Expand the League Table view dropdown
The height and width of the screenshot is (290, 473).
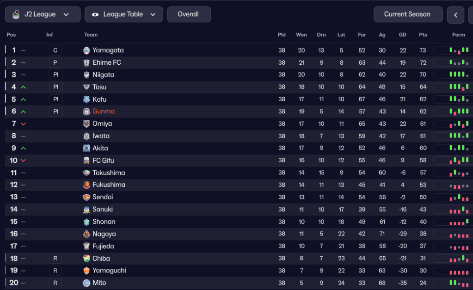124,14
